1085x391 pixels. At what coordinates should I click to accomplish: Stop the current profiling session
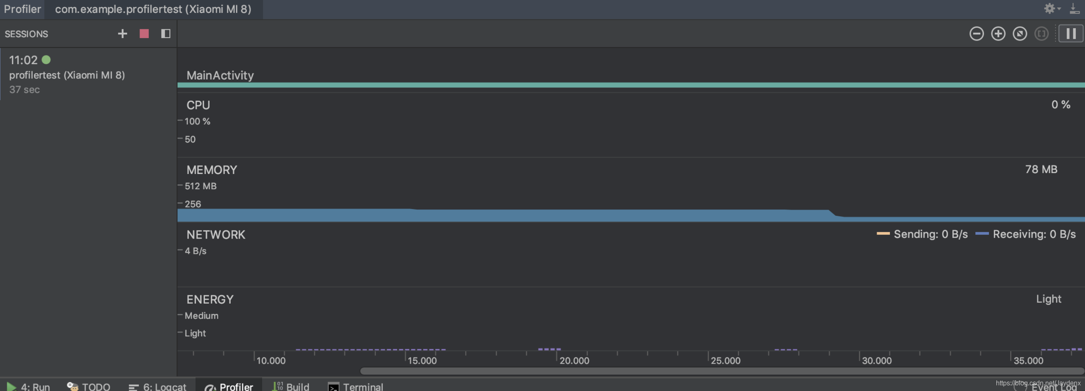point(144,34)
